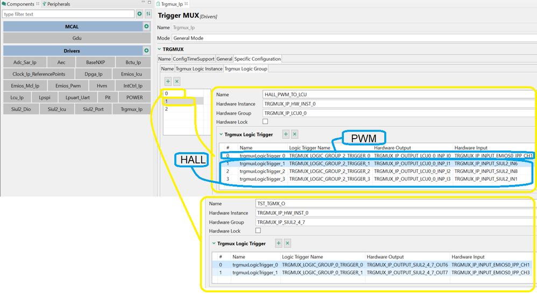Toggle Hardware Lock for HALL_PWM_TO_LCU
This screenshot has width=537, height=294.
click(x=265, y=121)
